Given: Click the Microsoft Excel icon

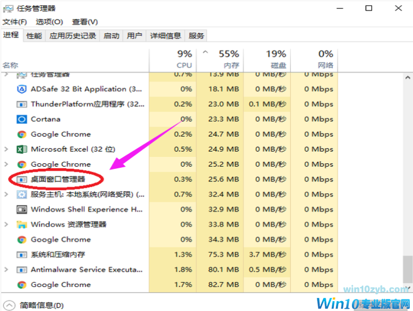Looking at the screenshot, I should [22, 149].
